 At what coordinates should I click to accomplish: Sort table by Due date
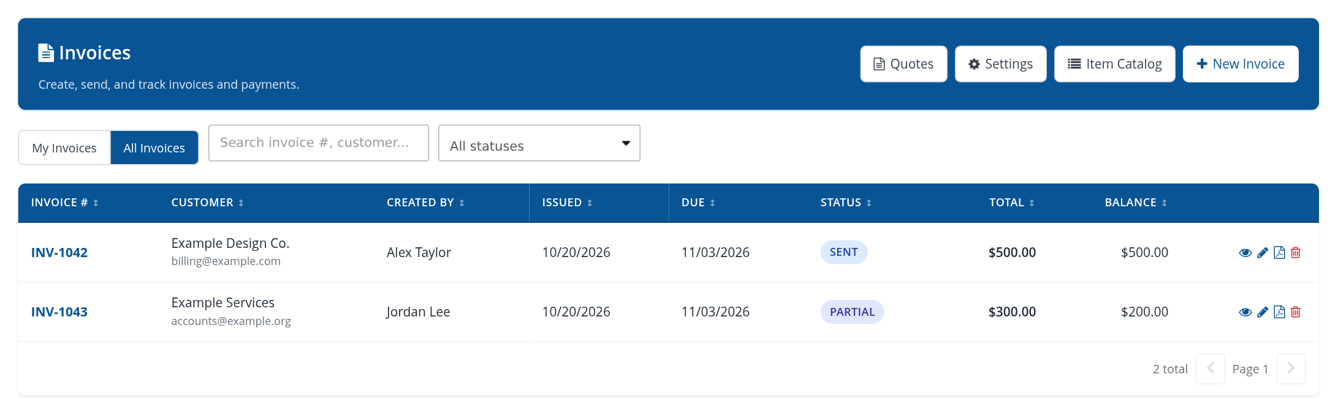pyautogui.click(x=698, y=203)
